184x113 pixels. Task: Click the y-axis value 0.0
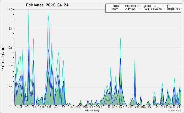pos(10,105)
